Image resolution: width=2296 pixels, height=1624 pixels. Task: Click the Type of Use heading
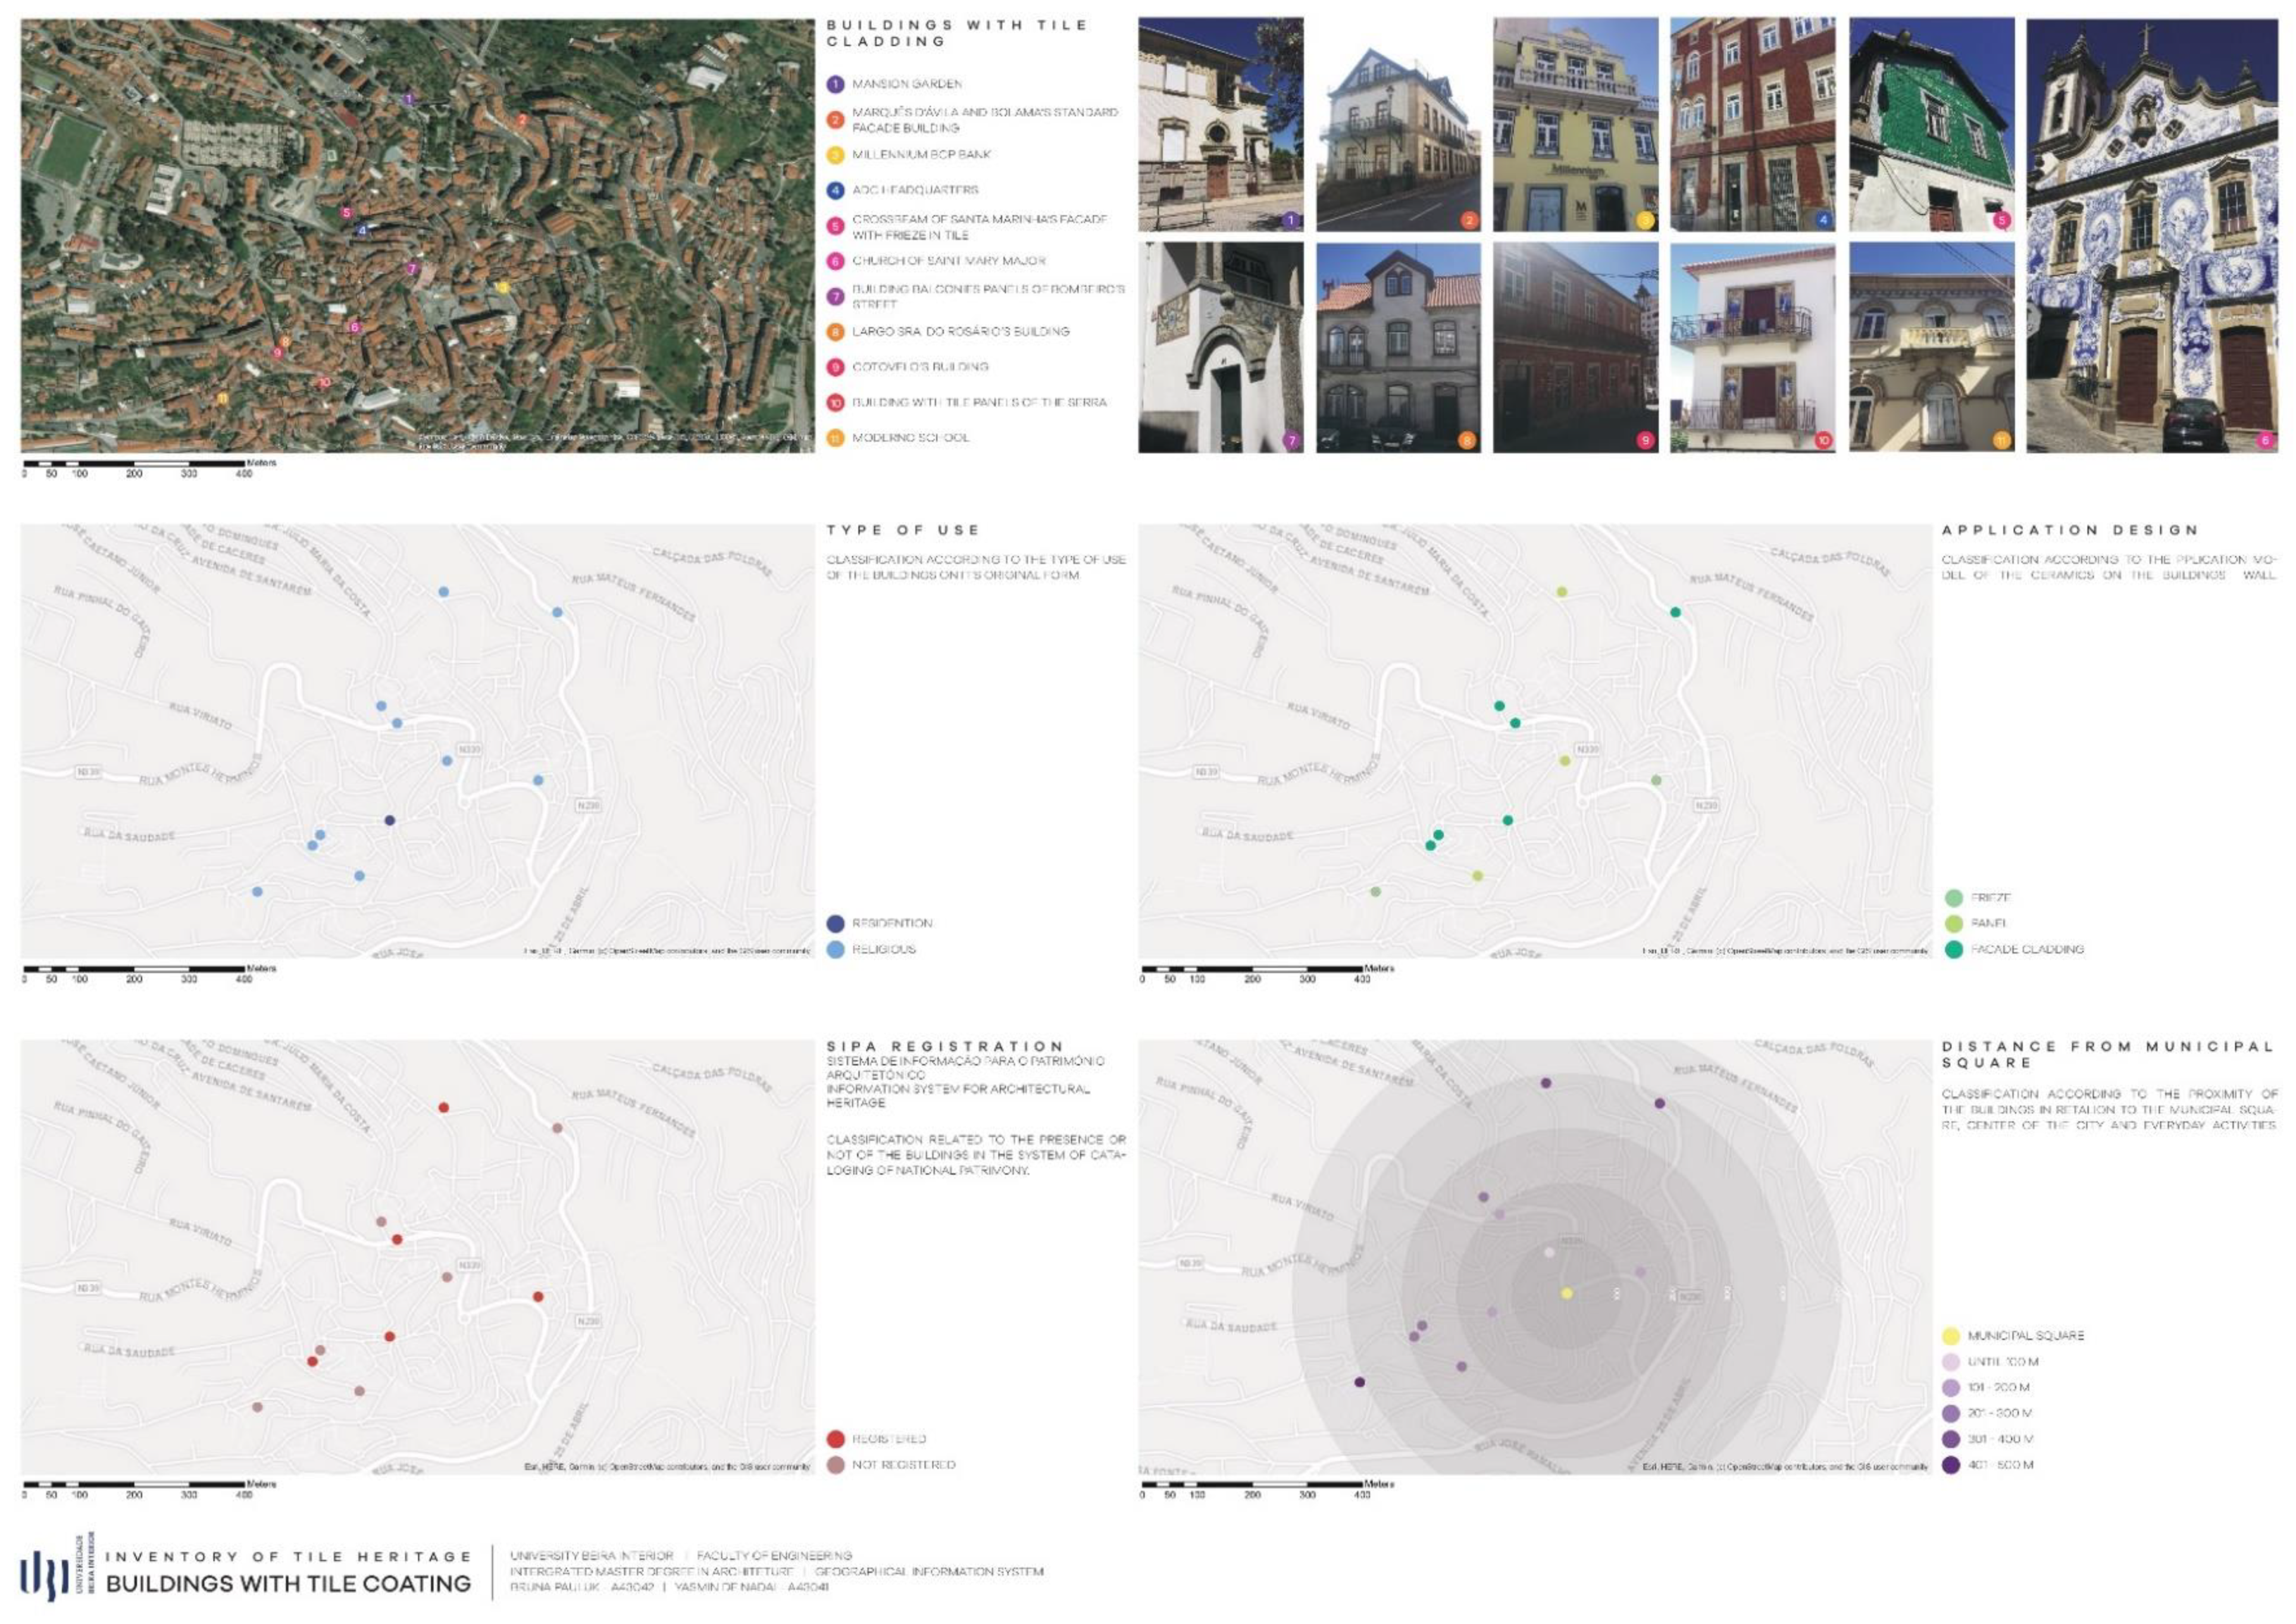tap(902, 530)
